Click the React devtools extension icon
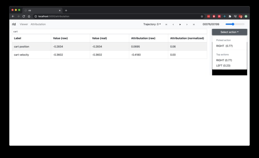This screenshot has width=259, height=158. click(x=225, y=16)
